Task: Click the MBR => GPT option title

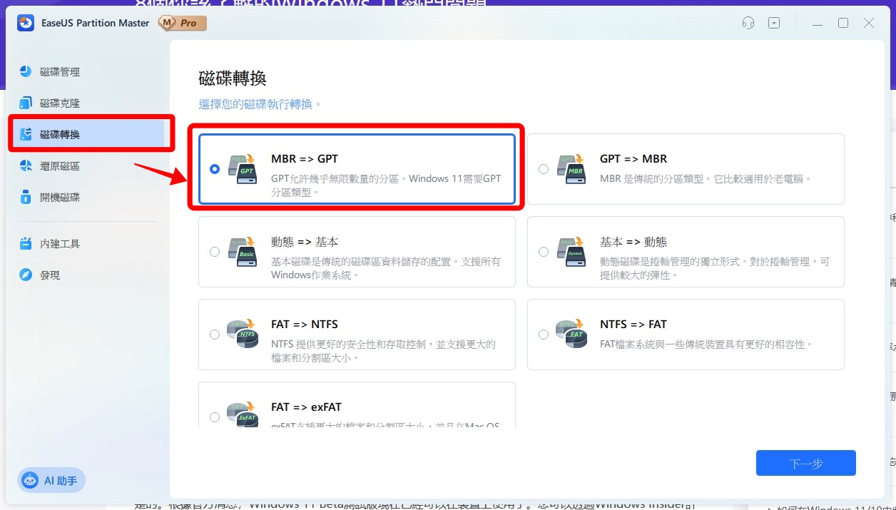Action: [305, 158]
